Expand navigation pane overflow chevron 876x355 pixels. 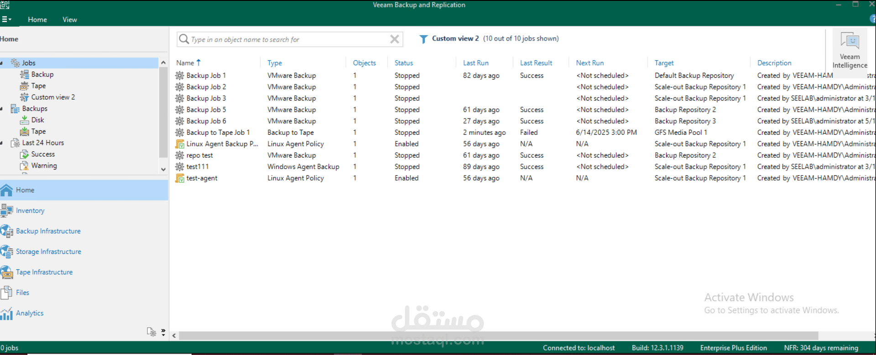coord(163,332)
